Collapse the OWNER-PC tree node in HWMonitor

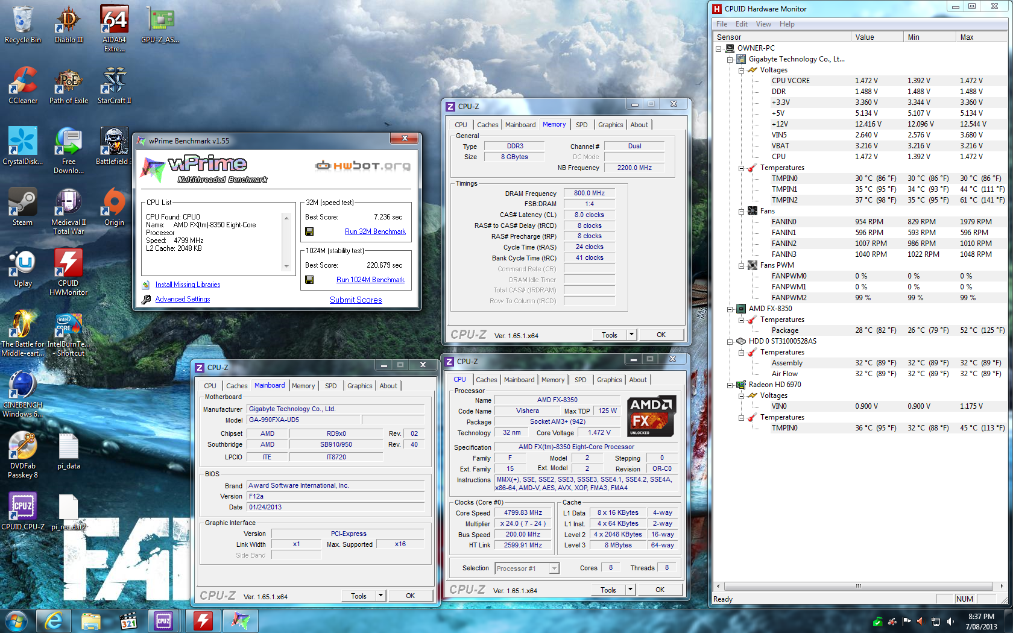718,48
